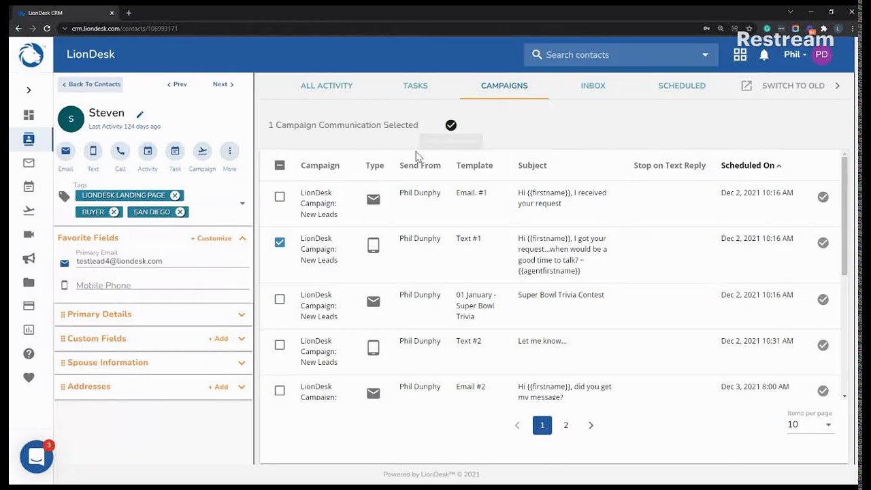
Task: Expand the Custom Fields section
Action: coord(242,339)
